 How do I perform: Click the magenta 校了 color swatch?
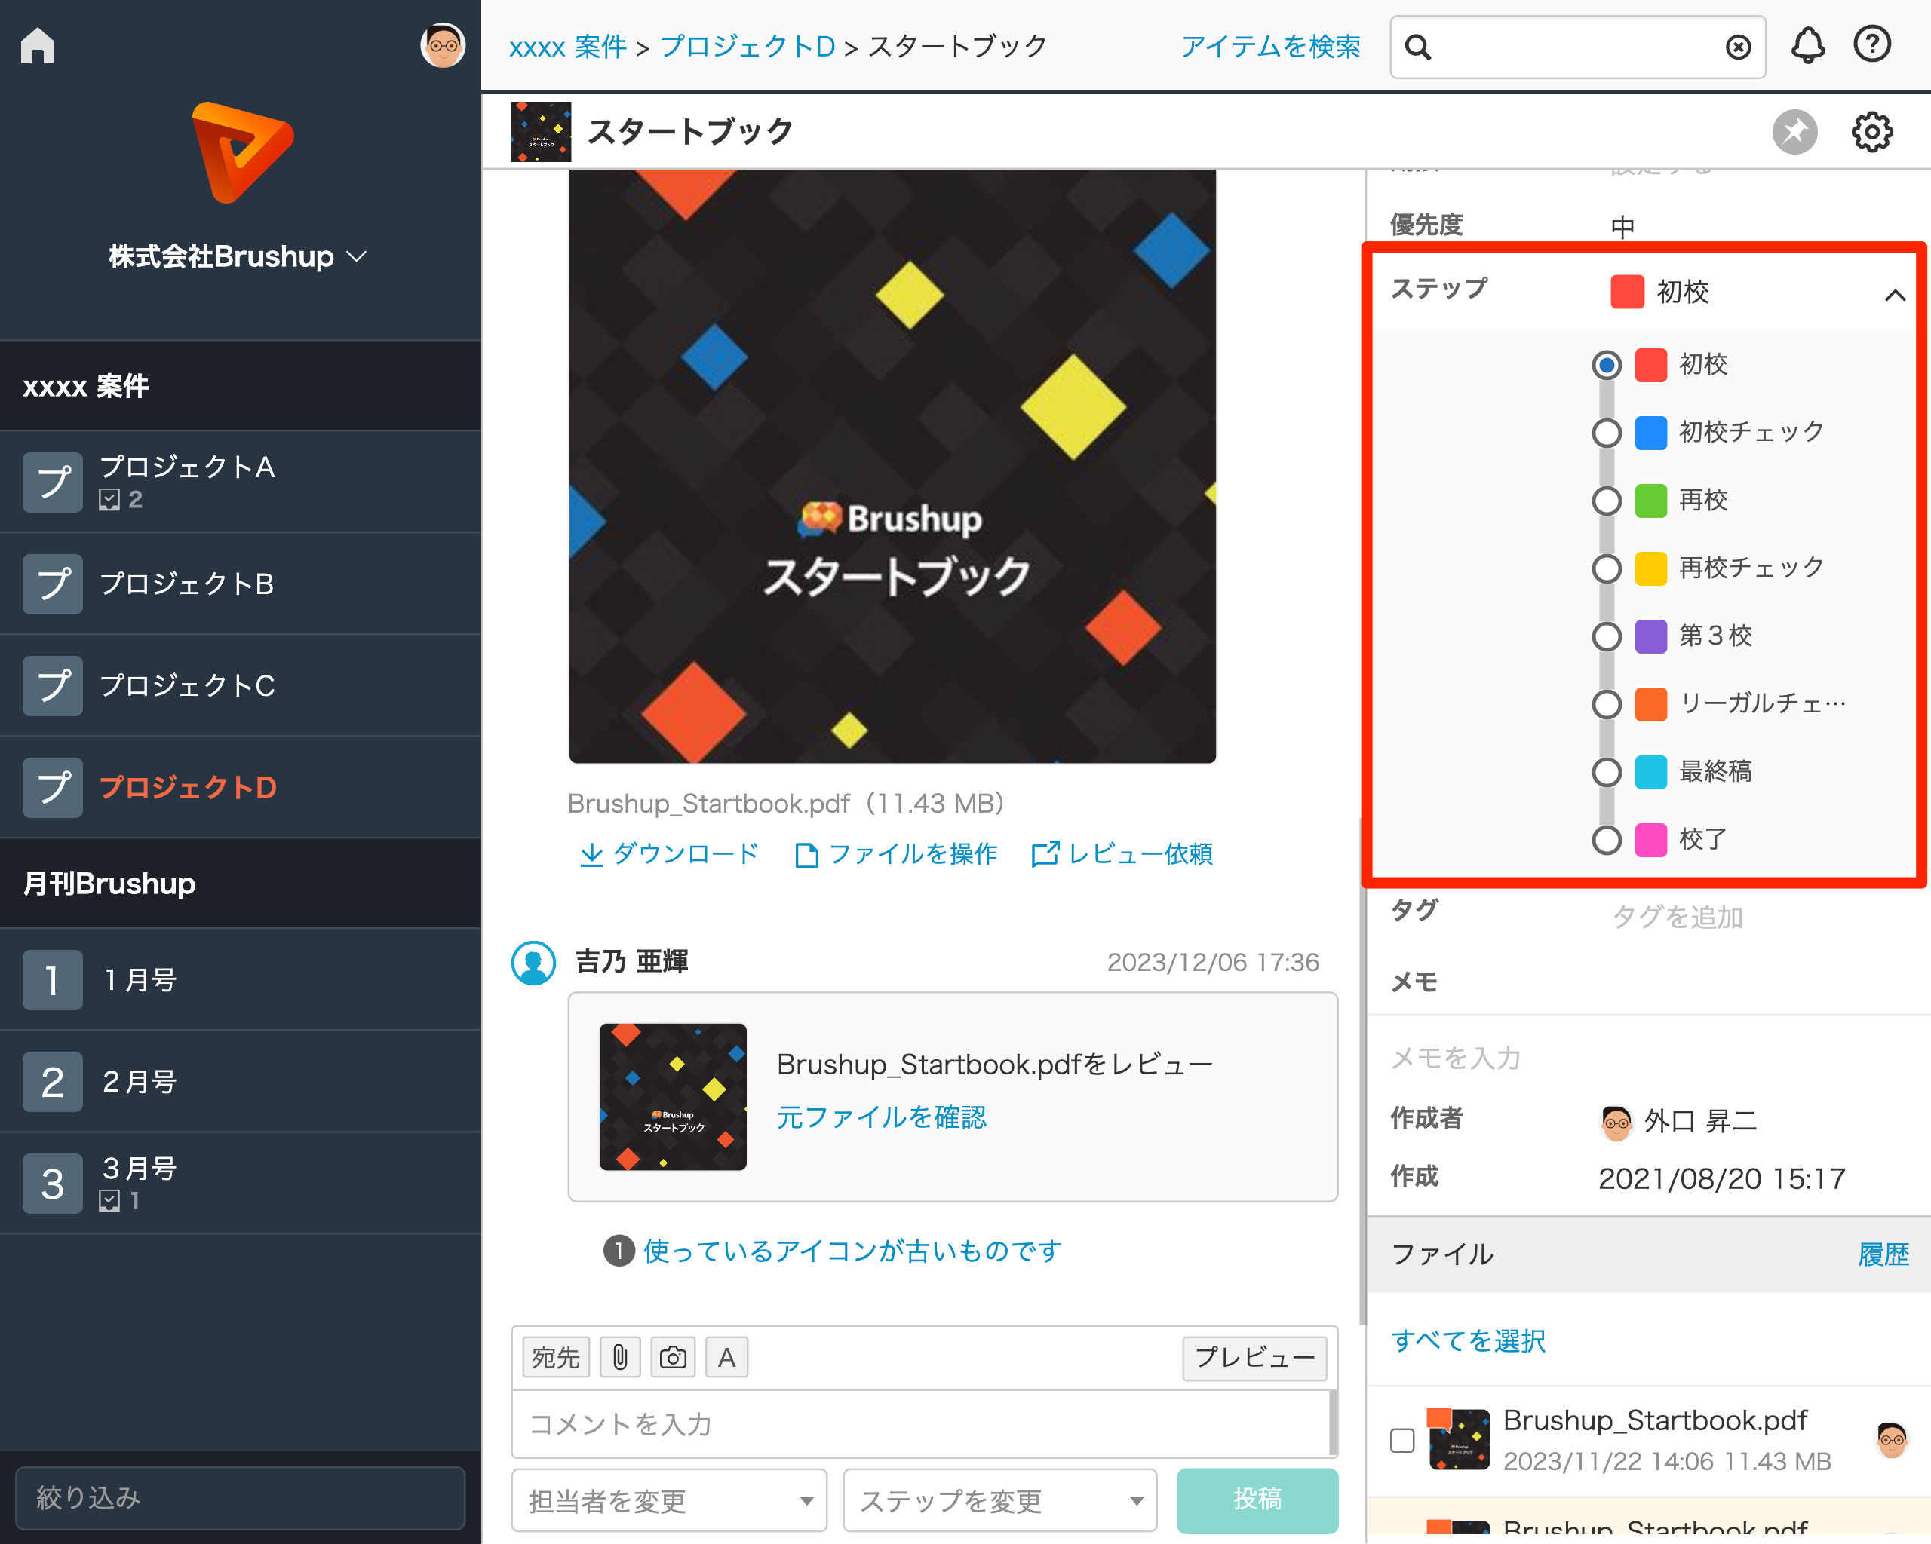1650,841
